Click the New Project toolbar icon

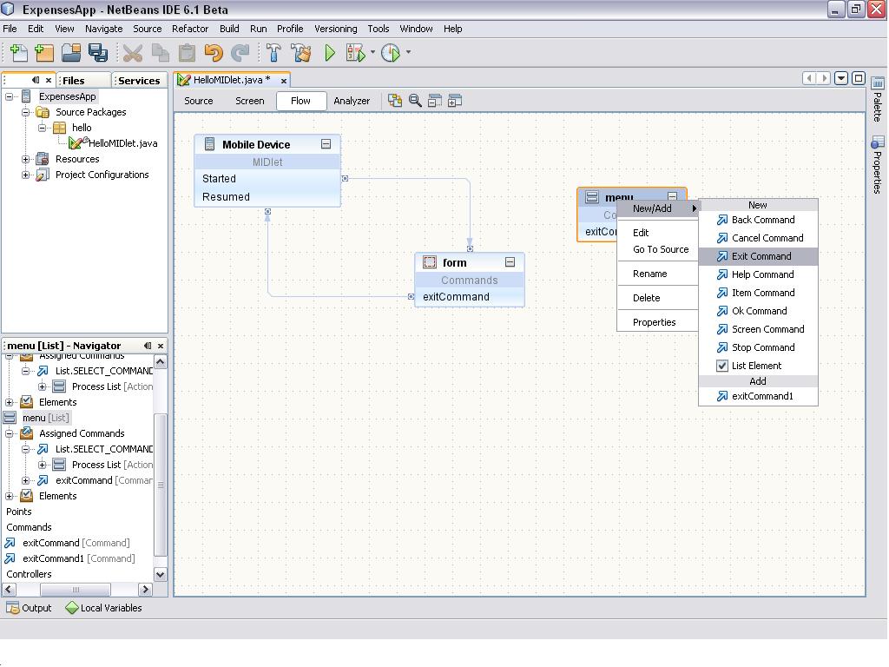(44, 53)
